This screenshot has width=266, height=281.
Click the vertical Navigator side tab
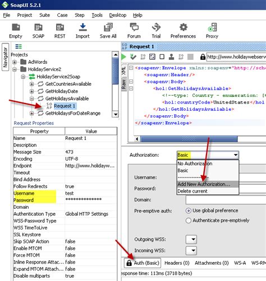pos(5,57)
